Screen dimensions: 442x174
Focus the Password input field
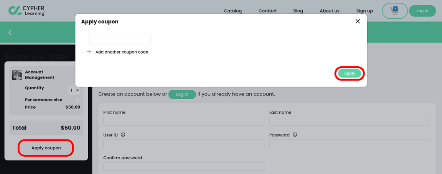350,144
